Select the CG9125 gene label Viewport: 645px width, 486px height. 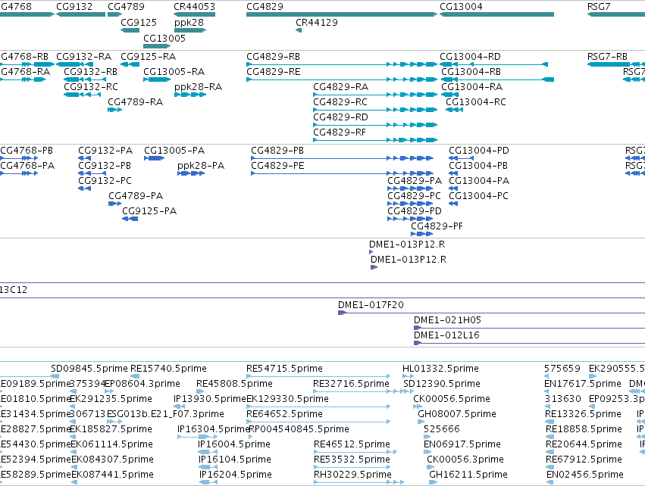point(139,22)
